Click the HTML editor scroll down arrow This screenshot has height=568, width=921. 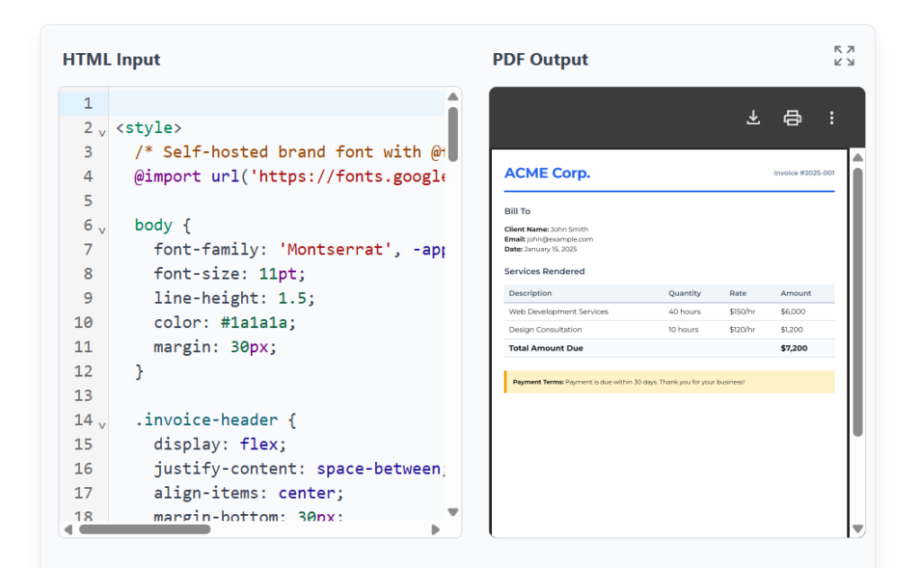tap(453, 512)
